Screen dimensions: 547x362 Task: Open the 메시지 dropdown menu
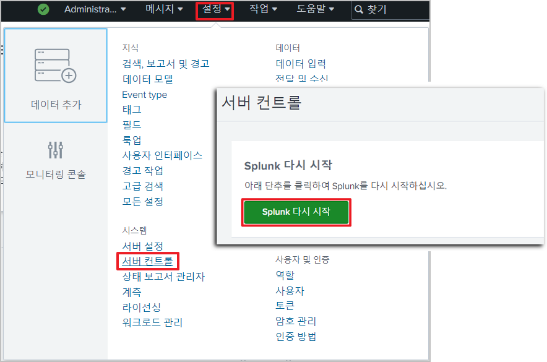[164, 9]
